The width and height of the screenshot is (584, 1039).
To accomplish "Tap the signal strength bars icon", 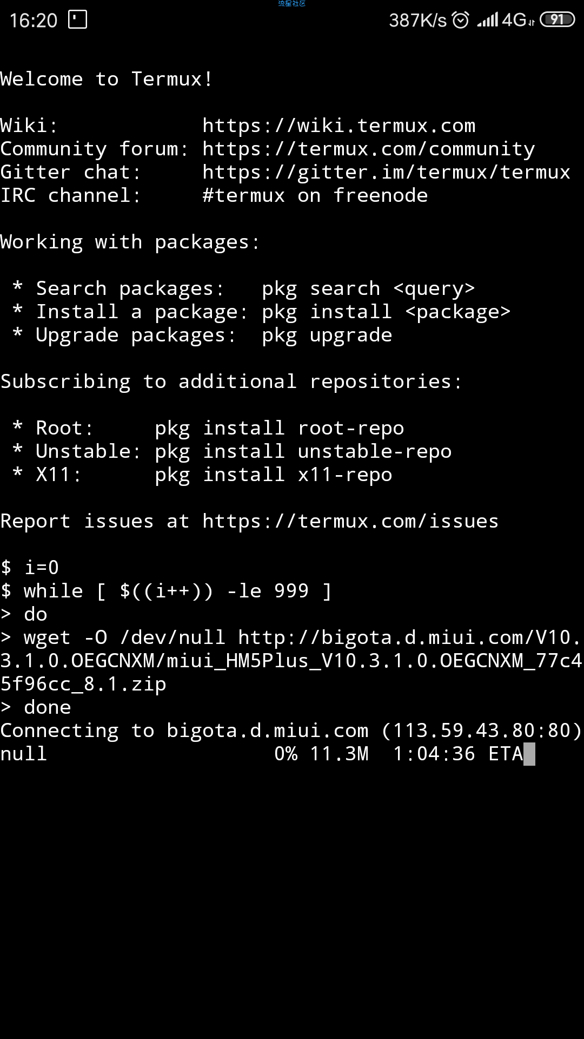I will click(487, 21).
